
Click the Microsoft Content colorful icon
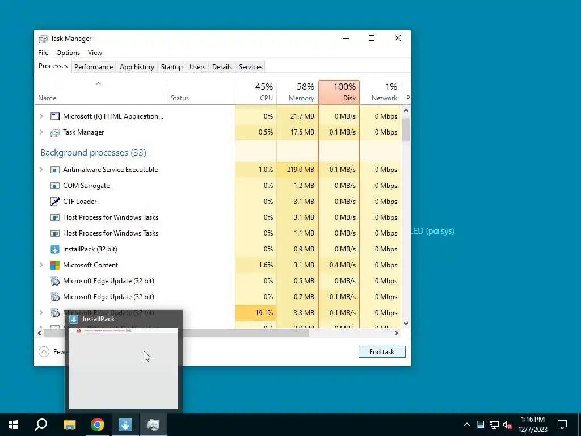point(55,265)
